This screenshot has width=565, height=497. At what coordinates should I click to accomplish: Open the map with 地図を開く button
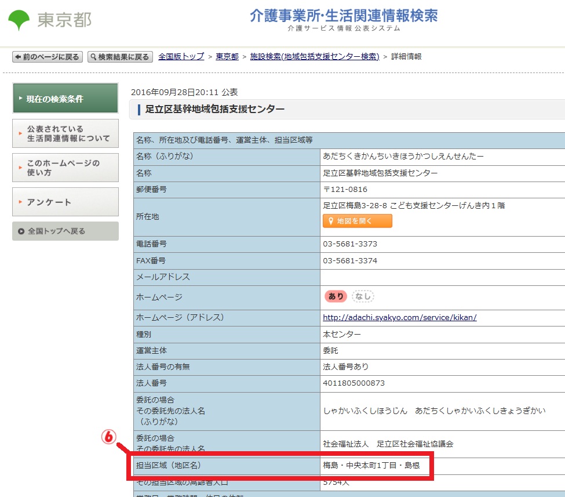[x=357, y=221]
